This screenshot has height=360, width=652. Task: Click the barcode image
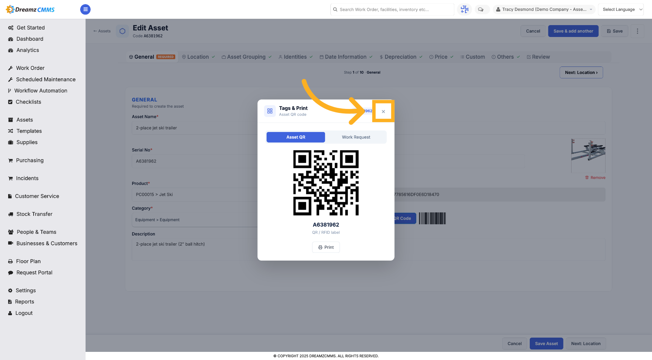432,218
